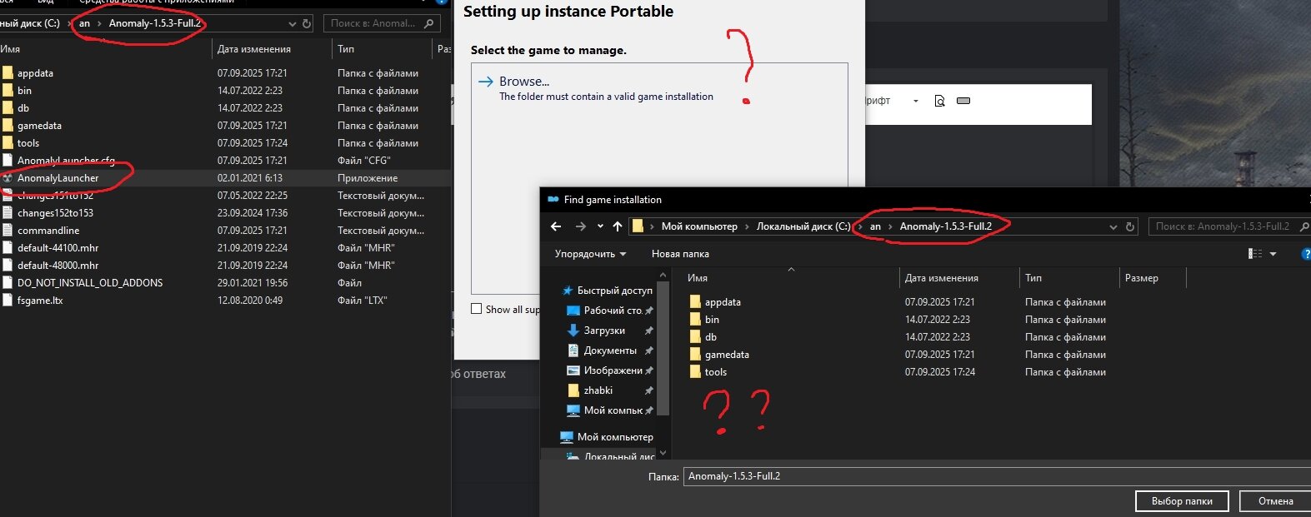Open the Вид ribbon tab in Explorer
The height and width of the screenshot is (517, 1311).
(45, 2)
